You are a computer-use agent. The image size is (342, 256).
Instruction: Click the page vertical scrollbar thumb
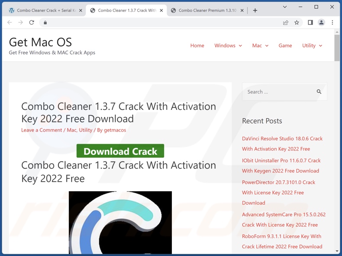pyautogui.click(x=337, y=48)
